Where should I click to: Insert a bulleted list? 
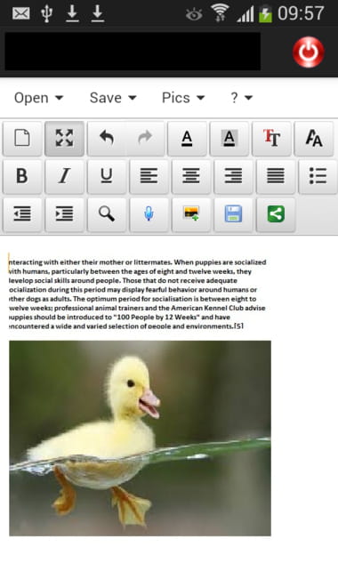point(318,176)
